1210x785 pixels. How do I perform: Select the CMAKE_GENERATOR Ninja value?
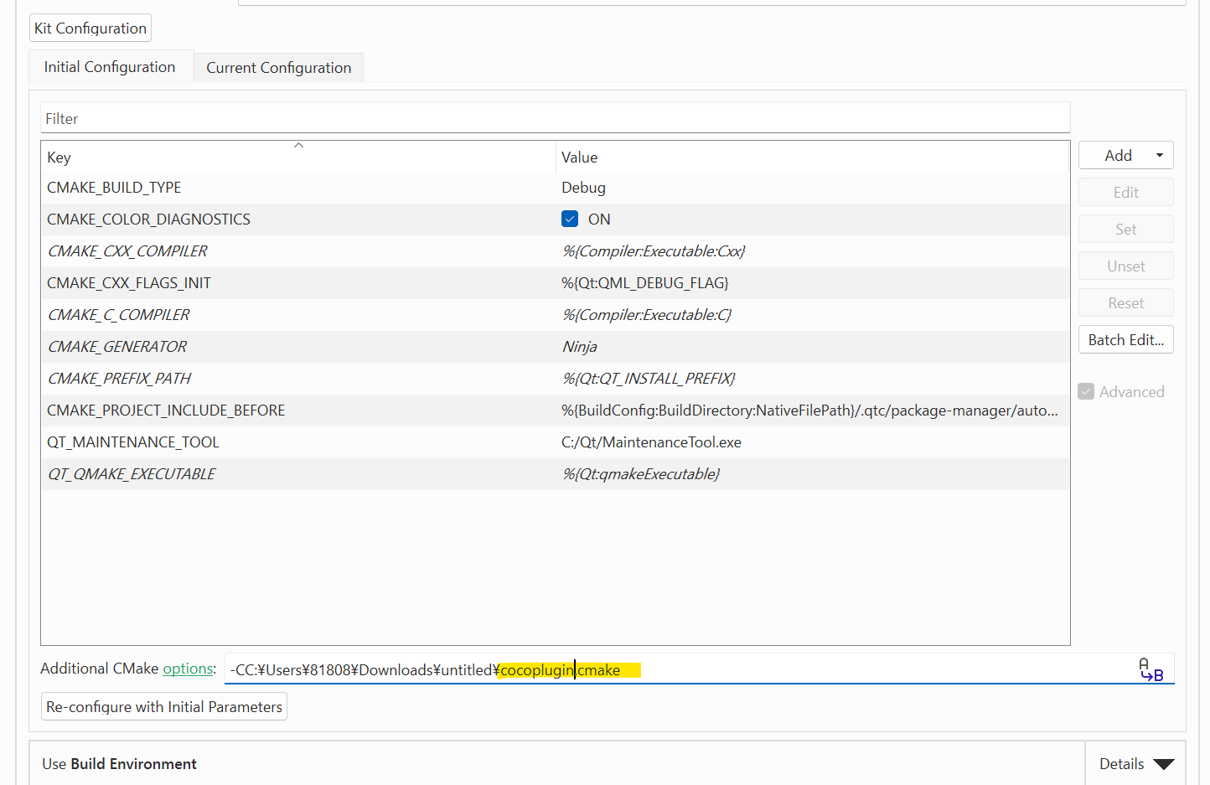580,347
